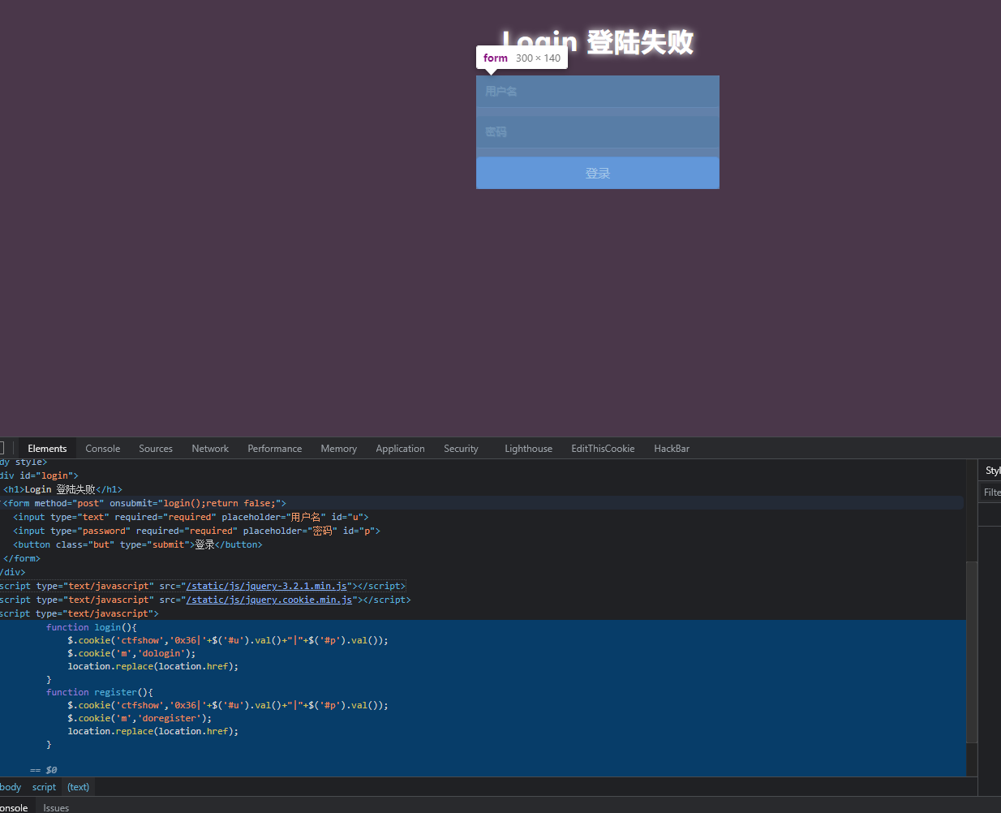
Task: Select the input node with id="u"
Action: coord(191,517)
